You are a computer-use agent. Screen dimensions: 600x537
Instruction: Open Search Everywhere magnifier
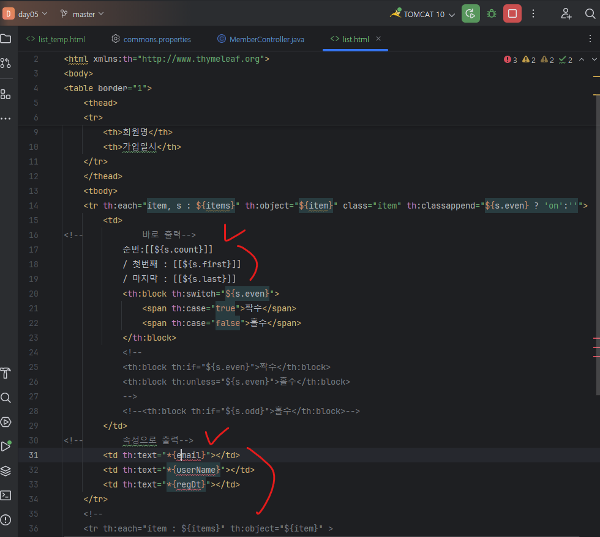point(590,13)
